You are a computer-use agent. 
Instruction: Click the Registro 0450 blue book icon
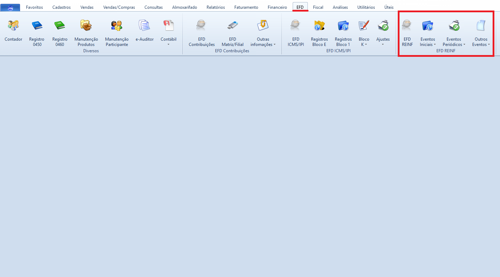tap(37, 26)
